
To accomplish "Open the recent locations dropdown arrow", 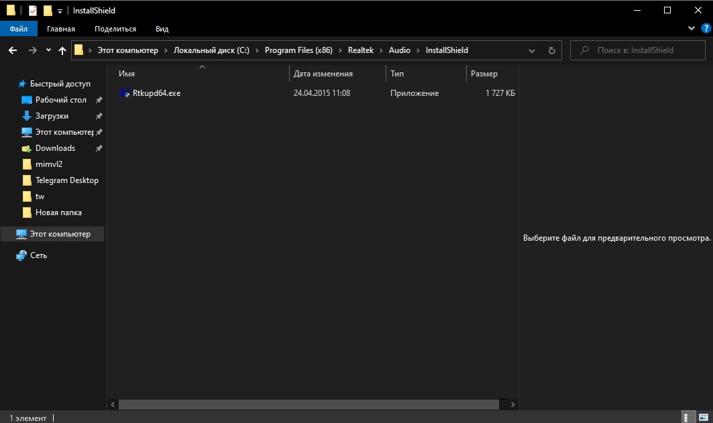I will tap(48, 50).
